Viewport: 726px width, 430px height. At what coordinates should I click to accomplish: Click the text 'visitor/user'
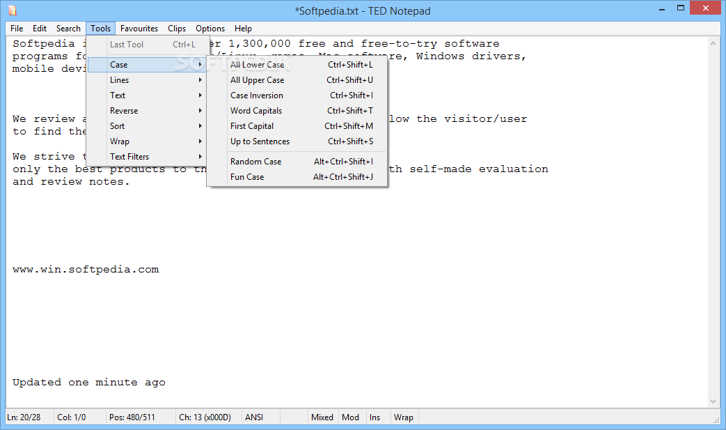486,119
